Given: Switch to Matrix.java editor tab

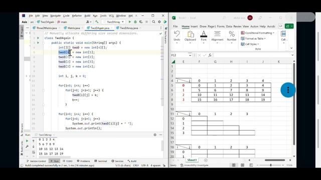Looking at the screenshot, I should tap(74, 28).
